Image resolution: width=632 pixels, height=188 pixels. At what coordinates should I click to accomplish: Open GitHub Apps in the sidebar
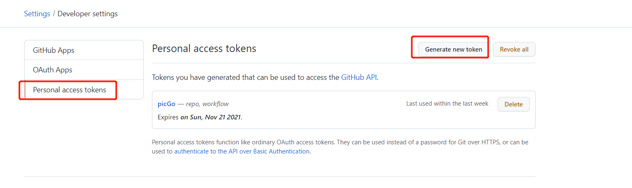tap(53, 50)
